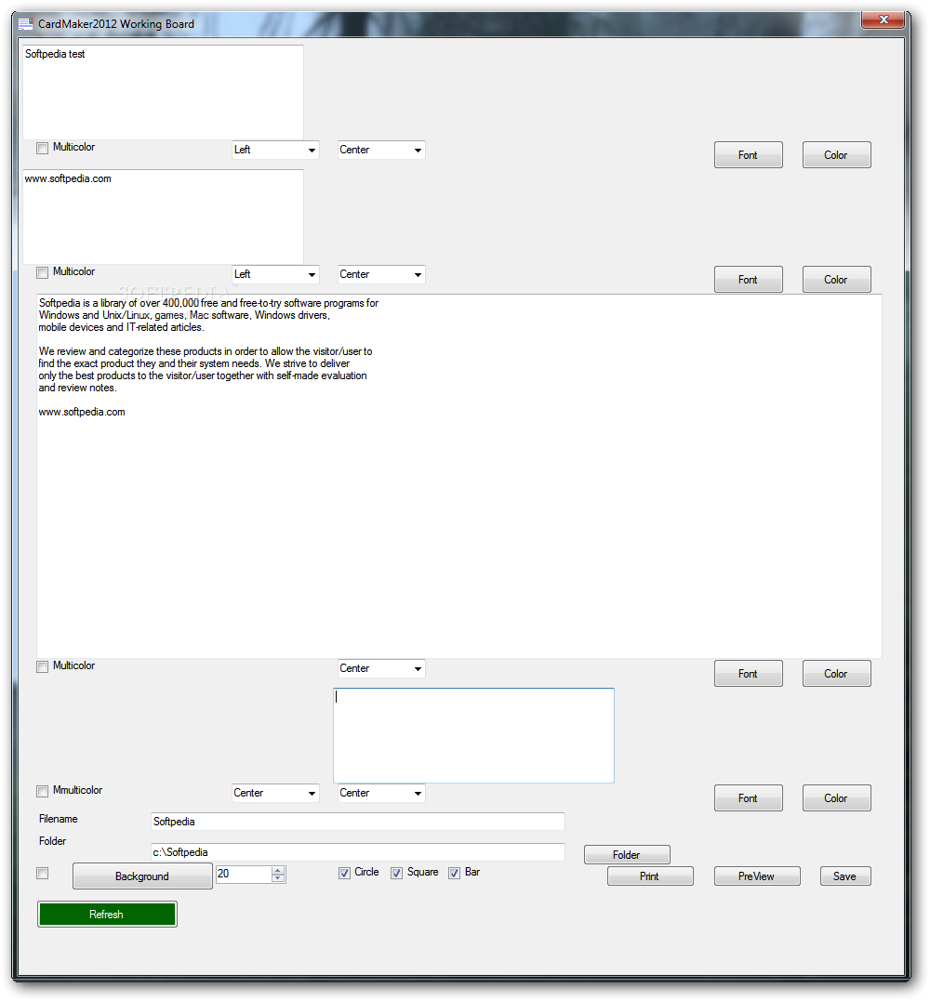Click Font button for large description box
930x1001 pixels.
pyautogui.click(x=748, y=674)
